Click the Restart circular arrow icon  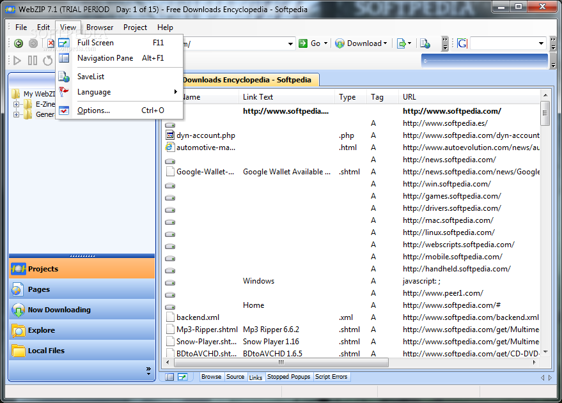48,61
